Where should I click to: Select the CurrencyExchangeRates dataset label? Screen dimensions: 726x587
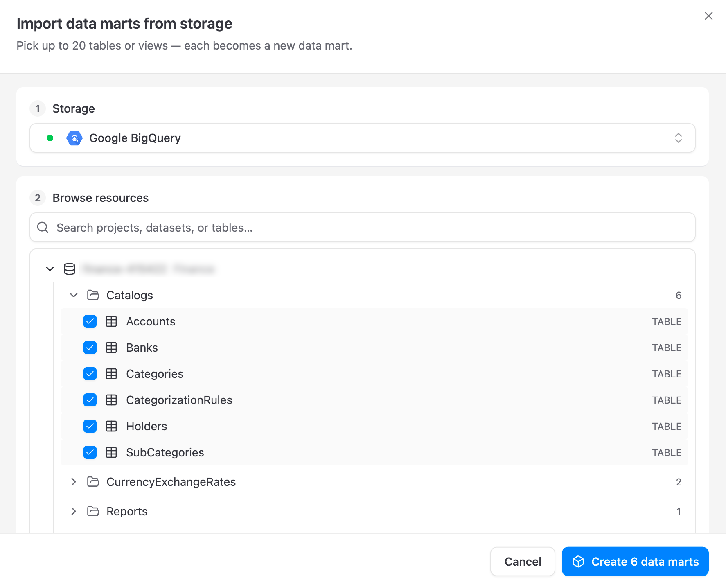coord(171,482)
